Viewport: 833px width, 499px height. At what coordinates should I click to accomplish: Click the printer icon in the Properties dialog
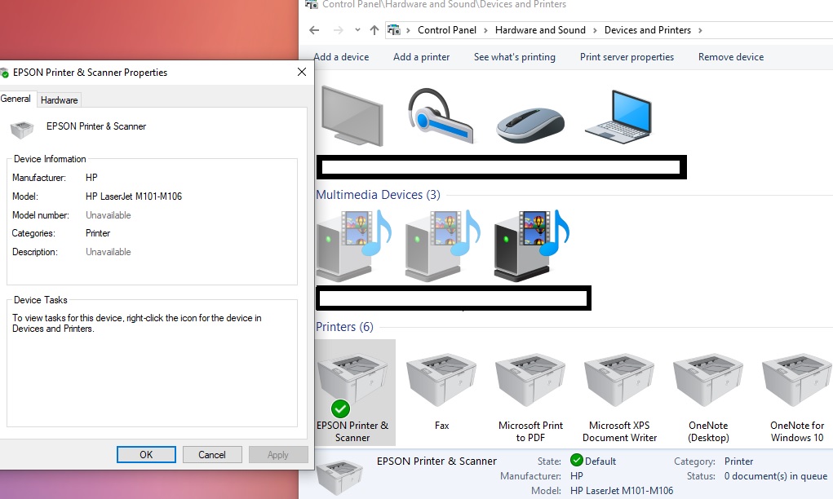(22, 129)
